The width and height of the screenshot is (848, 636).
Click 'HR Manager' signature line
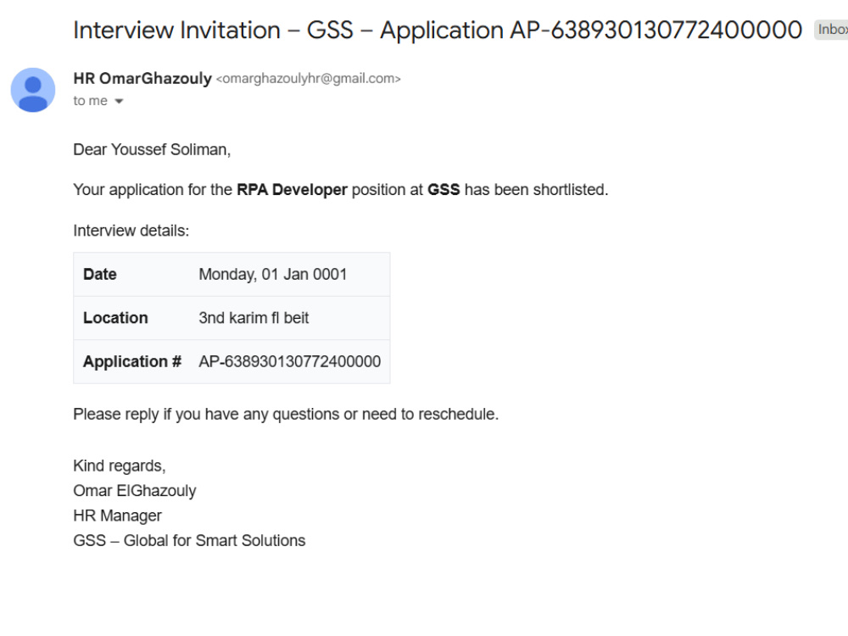point(117,516)
